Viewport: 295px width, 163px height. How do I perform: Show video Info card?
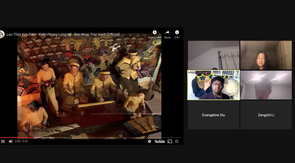177,34
